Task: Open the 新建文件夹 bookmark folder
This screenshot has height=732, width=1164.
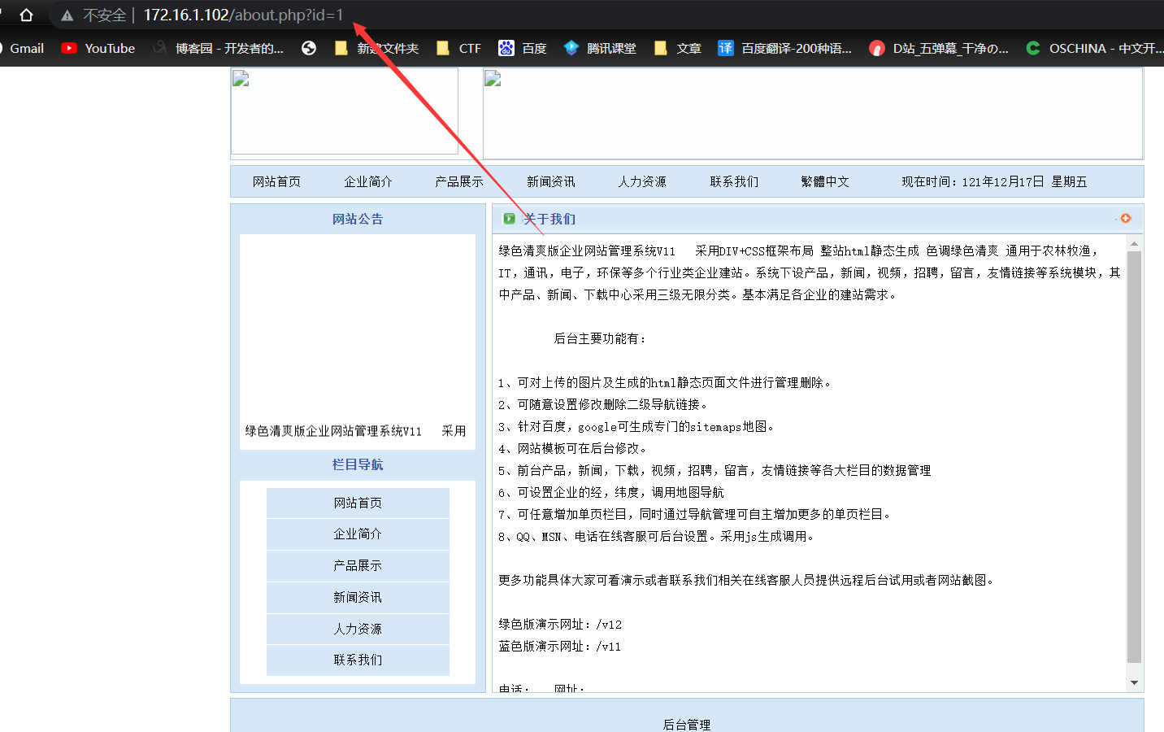Action: (x=376, y=48)
